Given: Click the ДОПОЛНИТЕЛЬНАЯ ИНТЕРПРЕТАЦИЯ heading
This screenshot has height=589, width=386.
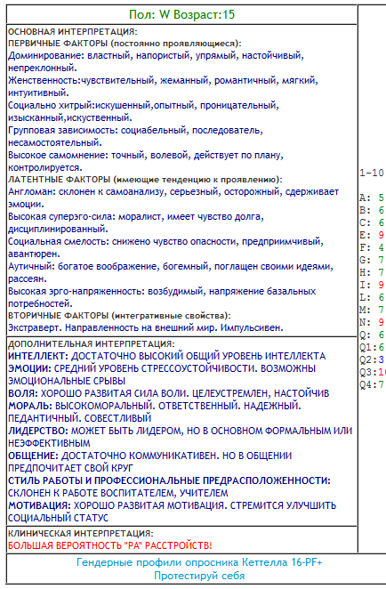Looking at the screenshot, I should [92, 343].
